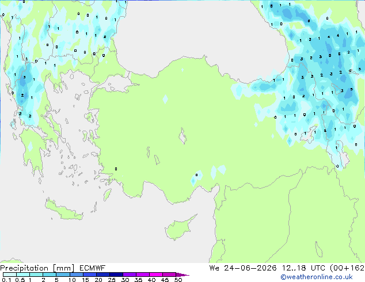Pick the 45–50 mm legend swatch
The height and width of the screenshot is (282, 365).
click(x=169, y=275)
